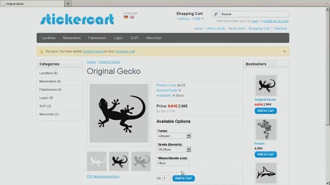Open the Wish List (0) link
The image size is (330, 185).
pyautogui.click(x=216, y=28)
